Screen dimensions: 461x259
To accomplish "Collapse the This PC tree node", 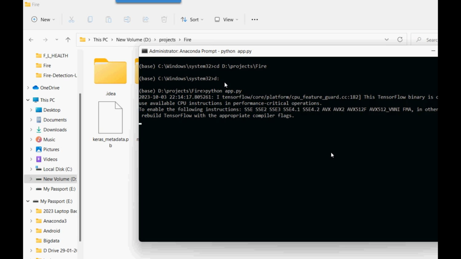I will pos(28,100).
